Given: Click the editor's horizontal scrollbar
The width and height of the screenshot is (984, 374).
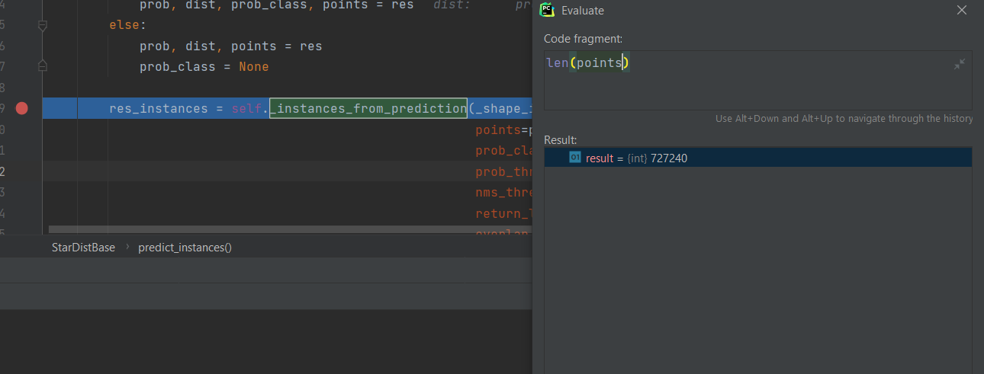Looking at the screenshot, I should [290, 229].
